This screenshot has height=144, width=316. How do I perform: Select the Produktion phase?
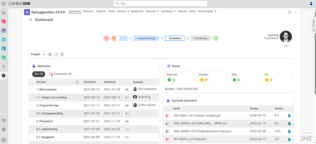[175, 38]
